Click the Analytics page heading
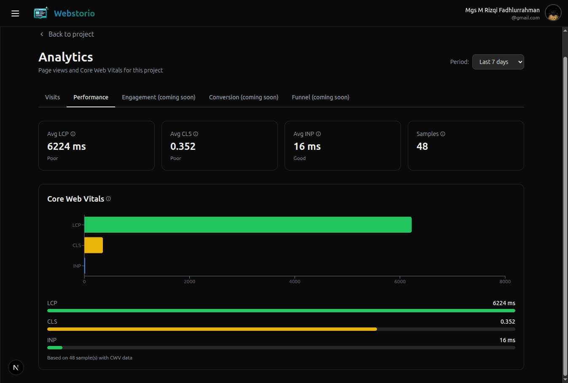Screen dimensions: 568x383 click(66, 57)
